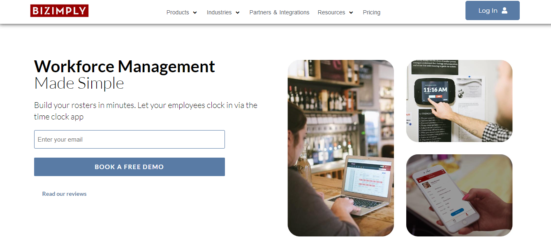Click the Log In button
The width and height of the screenshot is (551, 243).
(x=493, y=11)
